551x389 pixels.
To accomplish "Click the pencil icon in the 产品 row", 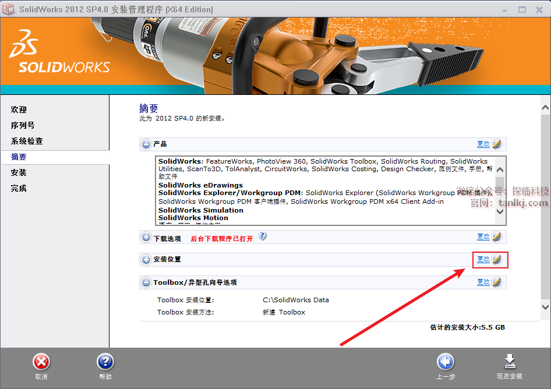I will 497,144.
